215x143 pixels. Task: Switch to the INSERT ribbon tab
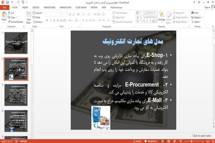[25, 8]
